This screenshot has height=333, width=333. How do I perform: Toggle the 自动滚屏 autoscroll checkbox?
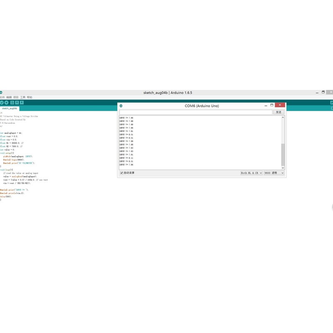coord(122,173)
